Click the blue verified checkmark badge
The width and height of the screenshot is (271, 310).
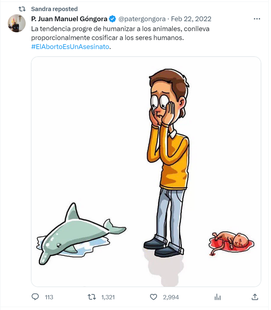tap(112, 19)
